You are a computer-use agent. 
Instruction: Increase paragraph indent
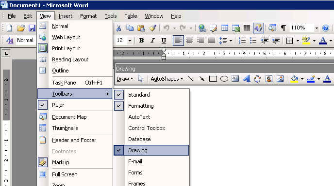click(276, 40)
